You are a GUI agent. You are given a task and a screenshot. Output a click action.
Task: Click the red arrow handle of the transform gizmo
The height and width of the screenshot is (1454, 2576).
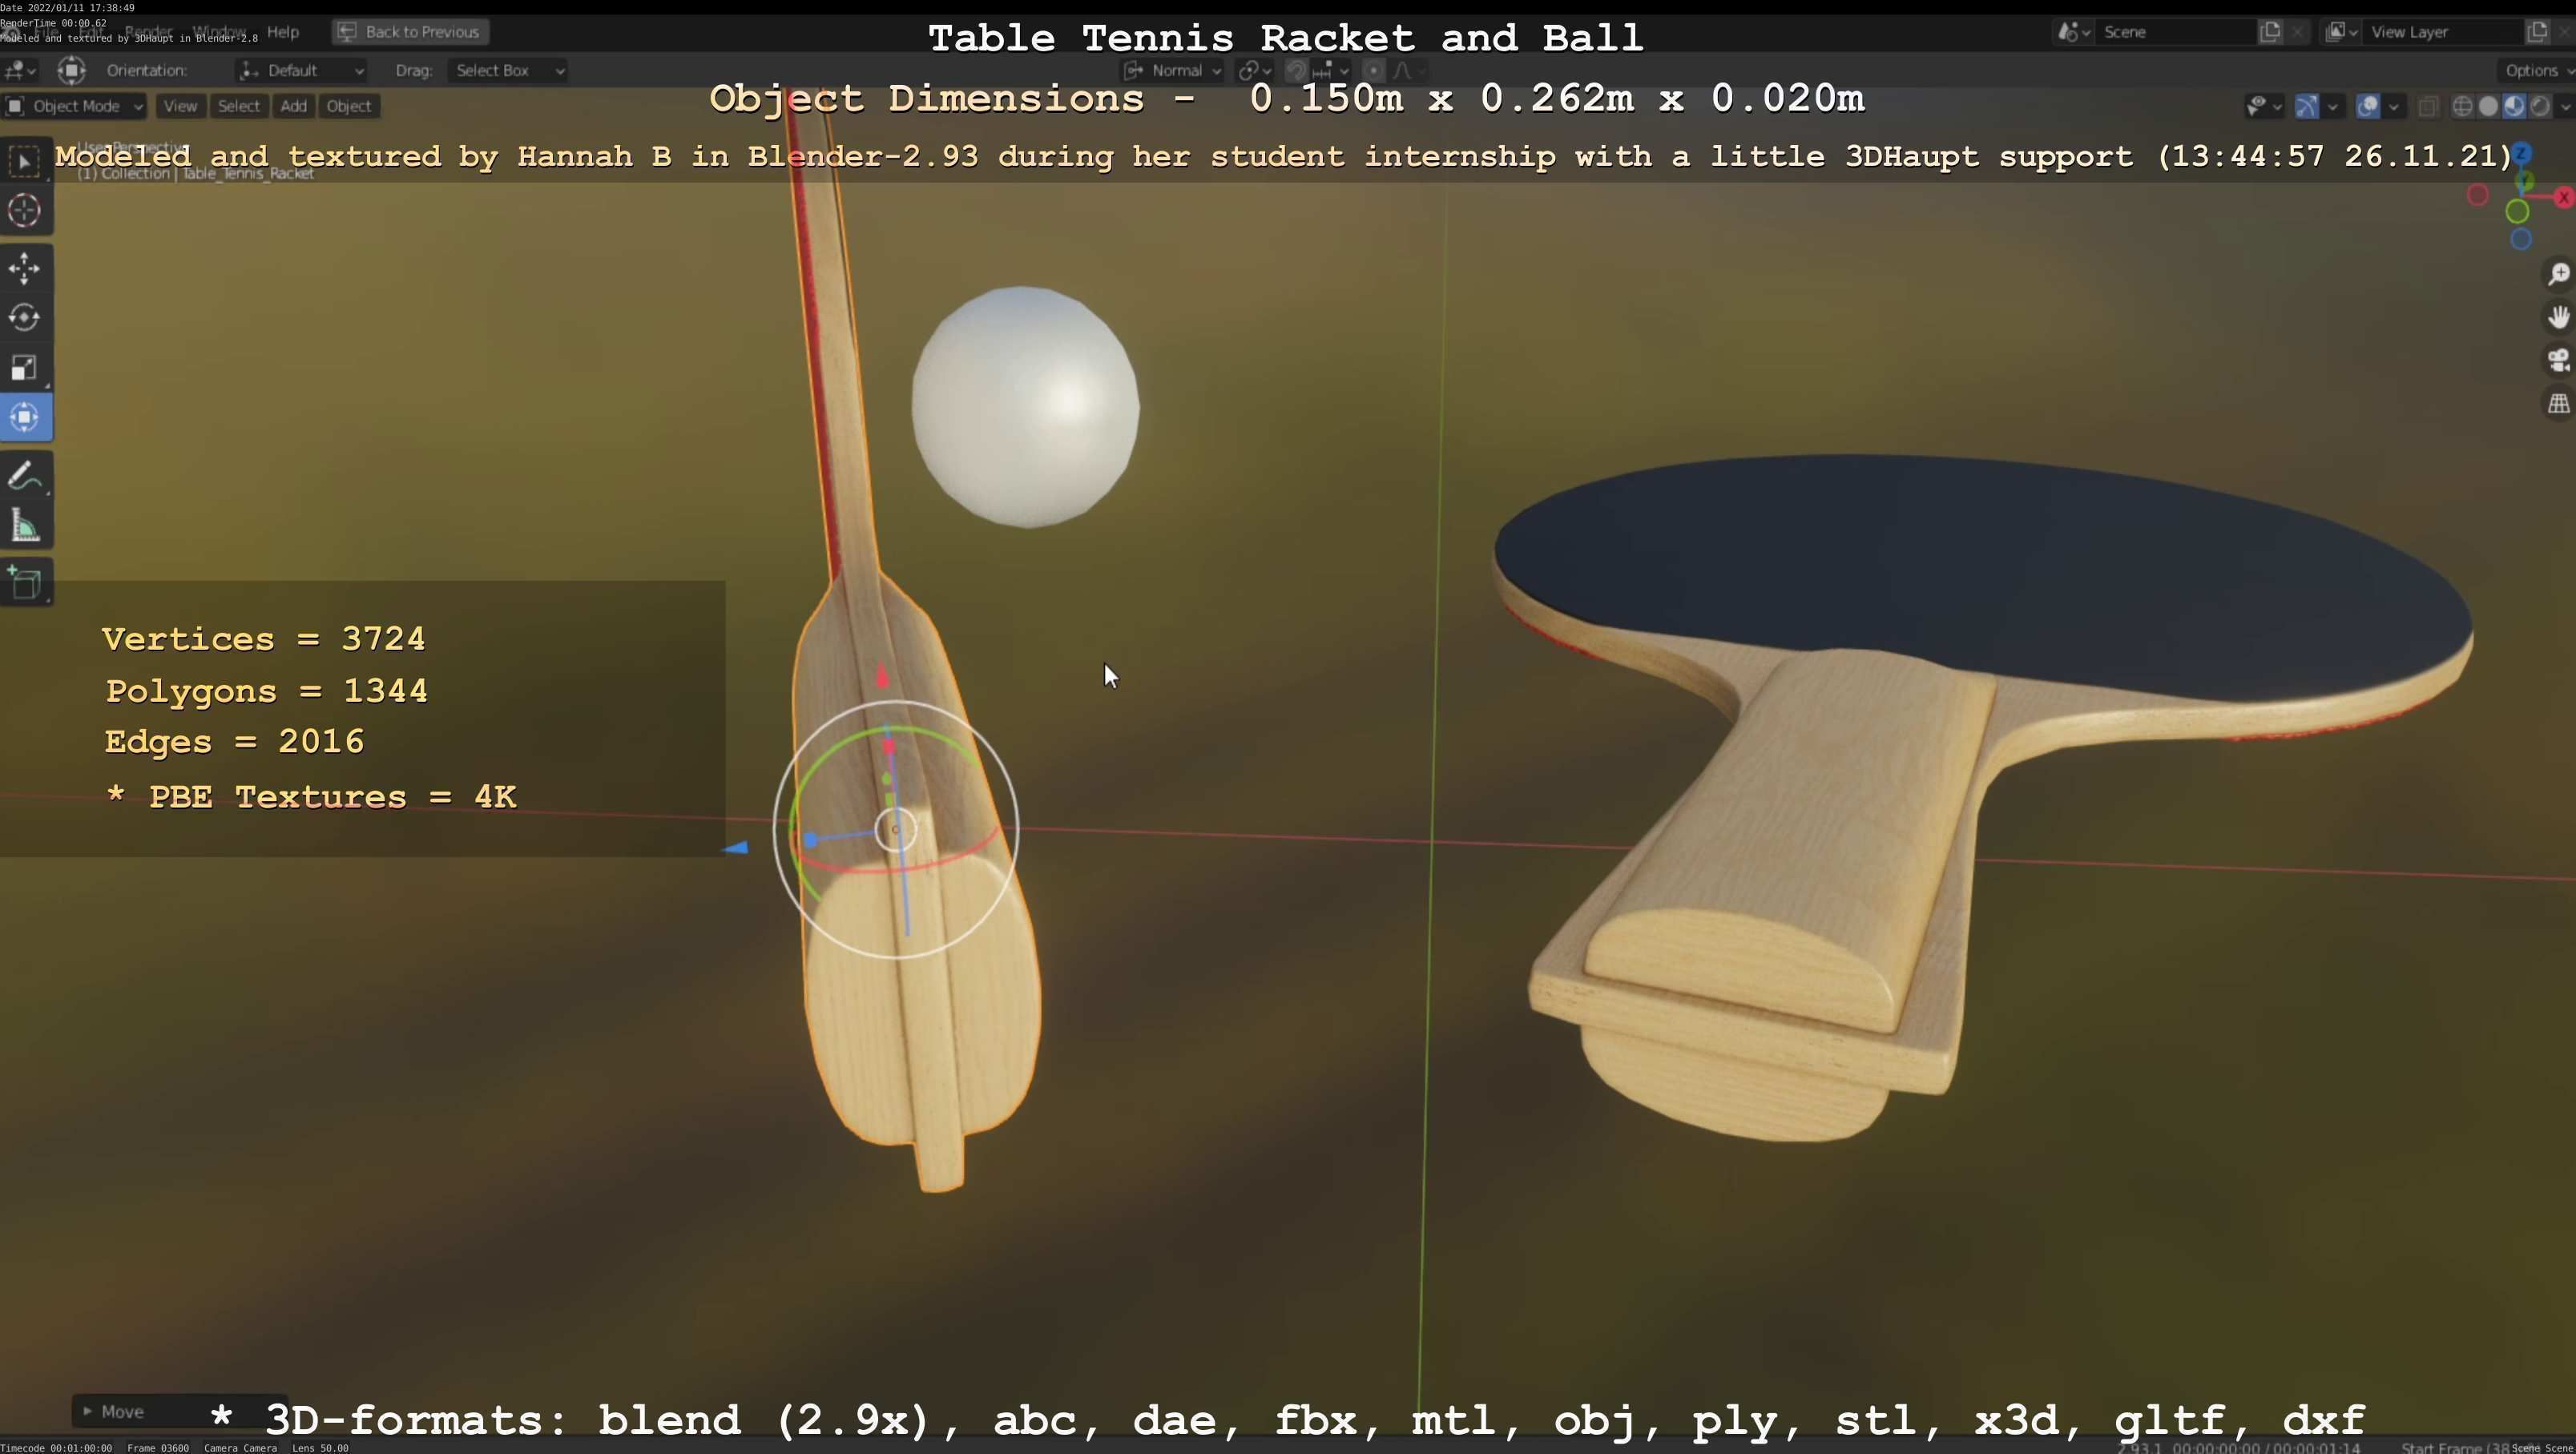coord(882,676)
